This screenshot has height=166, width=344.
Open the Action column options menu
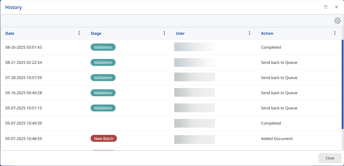(x=335, y=33)
